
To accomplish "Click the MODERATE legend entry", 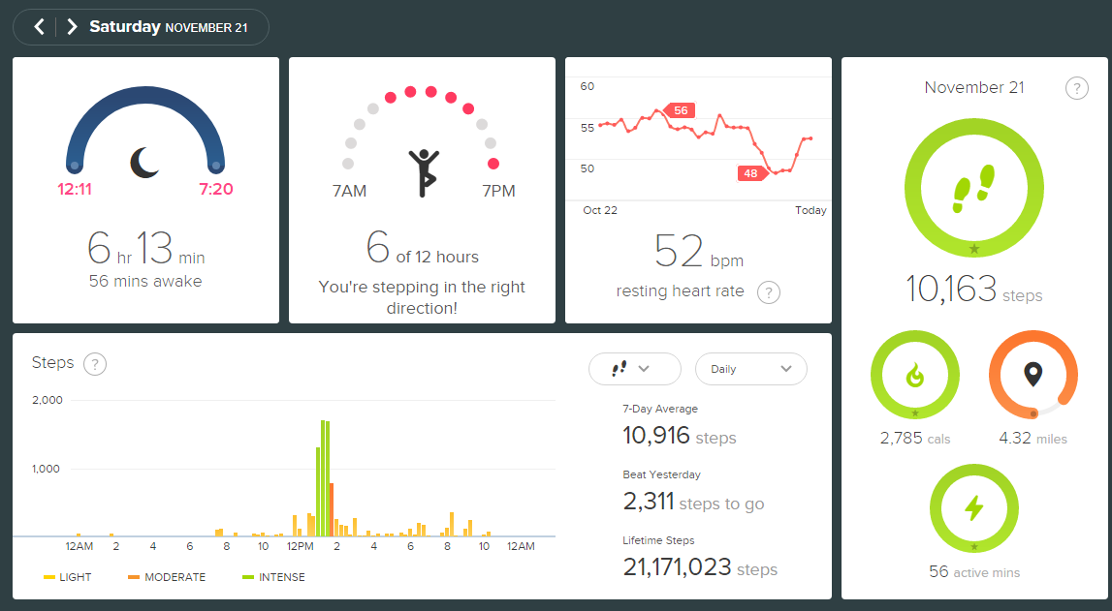I will (167, 577).
